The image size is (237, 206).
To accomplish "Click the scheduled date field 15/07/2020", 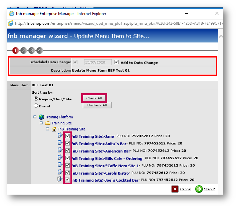I will point(98,62).
